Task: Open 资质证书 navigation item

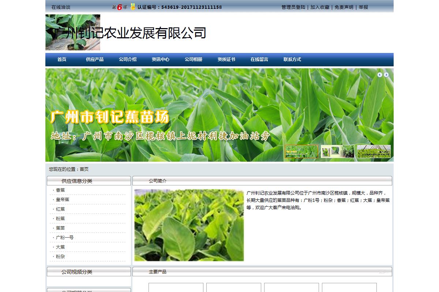Action: click(226, 59)
